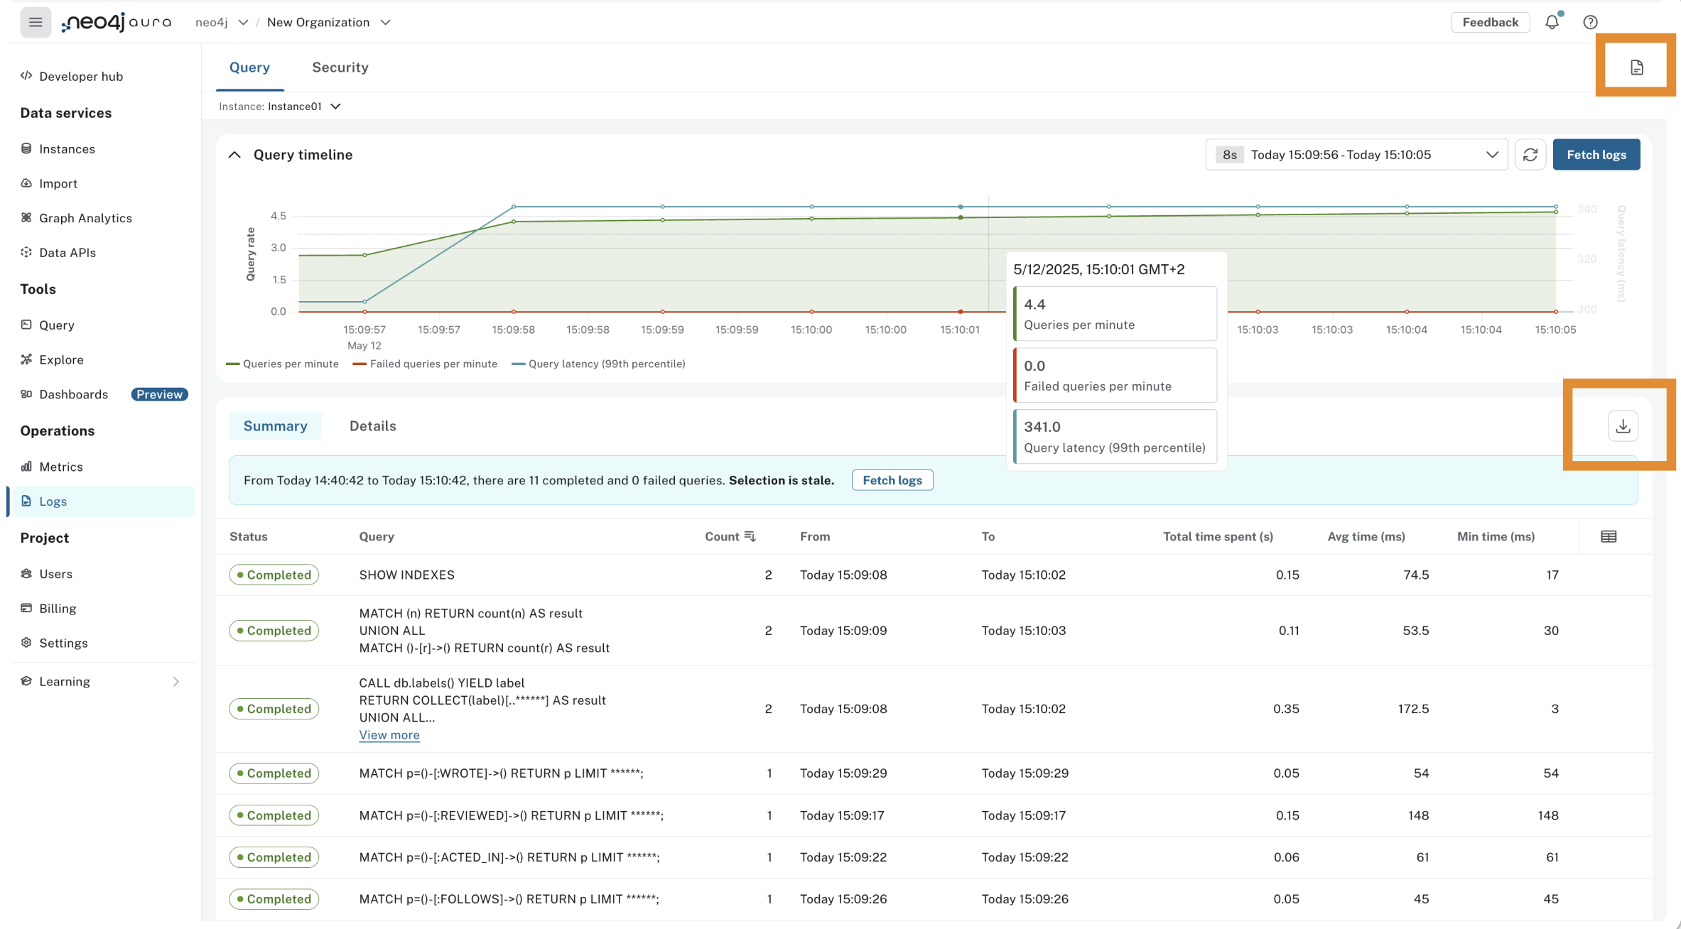Image resolution: width=1681 pixels, height=929 pixels.
Task: Download the query logs
Action: pyautogui.click(x=1623, y=426)
